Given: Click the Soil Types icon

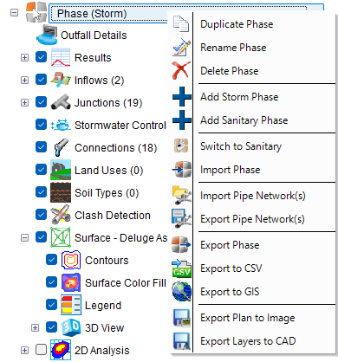Looking at the screenshot, I should (61, 192).
